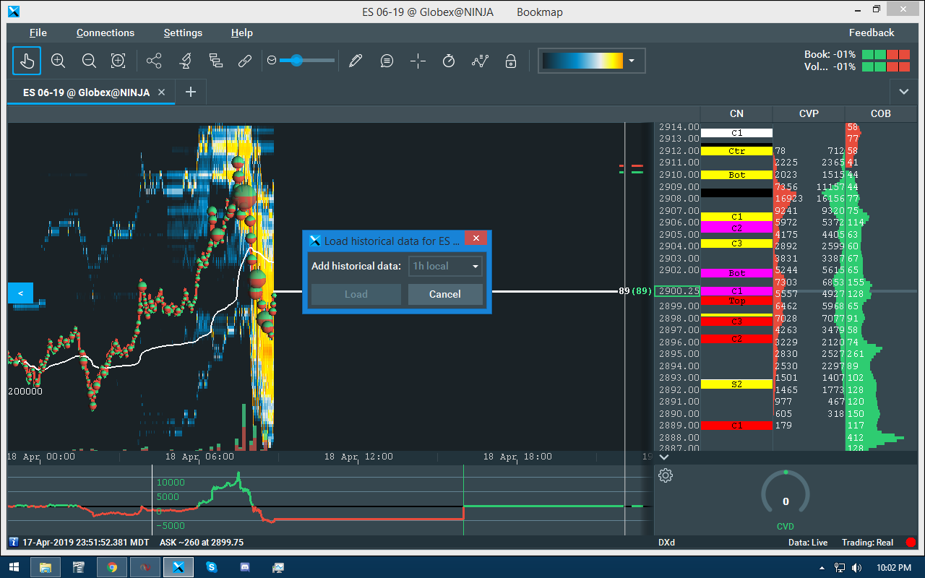Click the share icon in toolbar
This screenshot has width=925, height=578.
coord(154,61)
